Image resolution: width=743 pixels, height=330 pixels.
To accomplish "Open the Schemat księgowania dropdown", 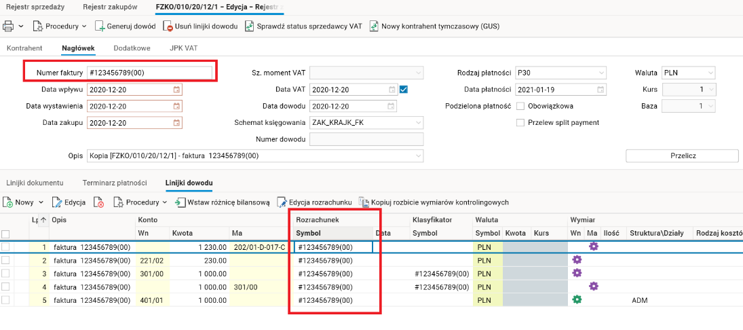I will click(417, 122).
